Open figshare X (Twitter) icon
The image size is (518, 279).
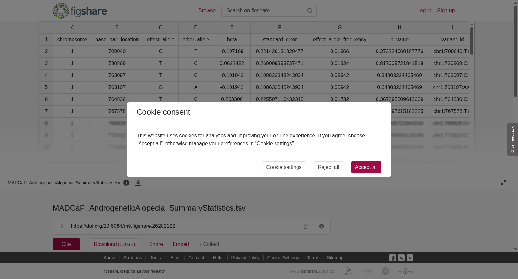401,258
